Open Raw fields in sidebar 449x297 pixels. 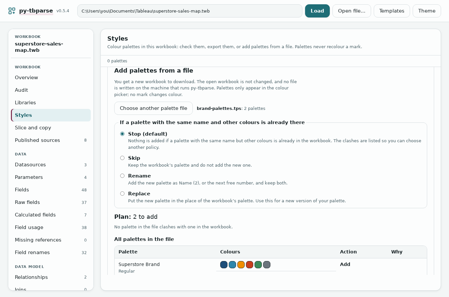(51, 202)
